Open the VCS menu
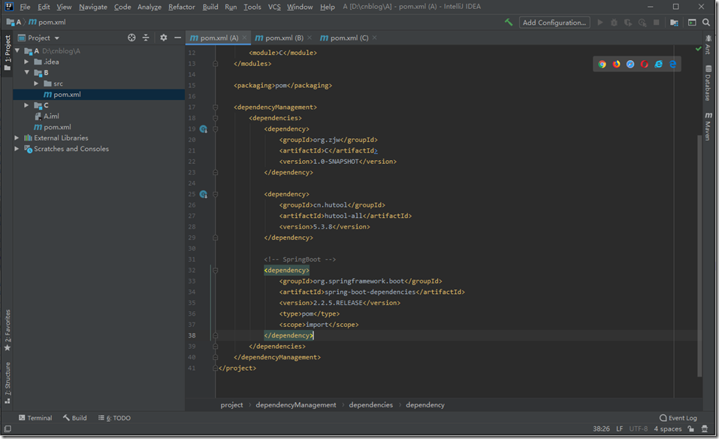The width and height of the screenshot is (719, 439). (x=274, y=7)
